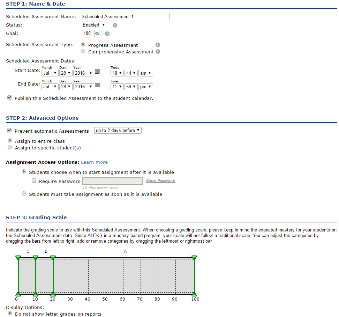339x317 pixels.
Task: Enable the Require Password checkbox
Action: click(34, 181)
